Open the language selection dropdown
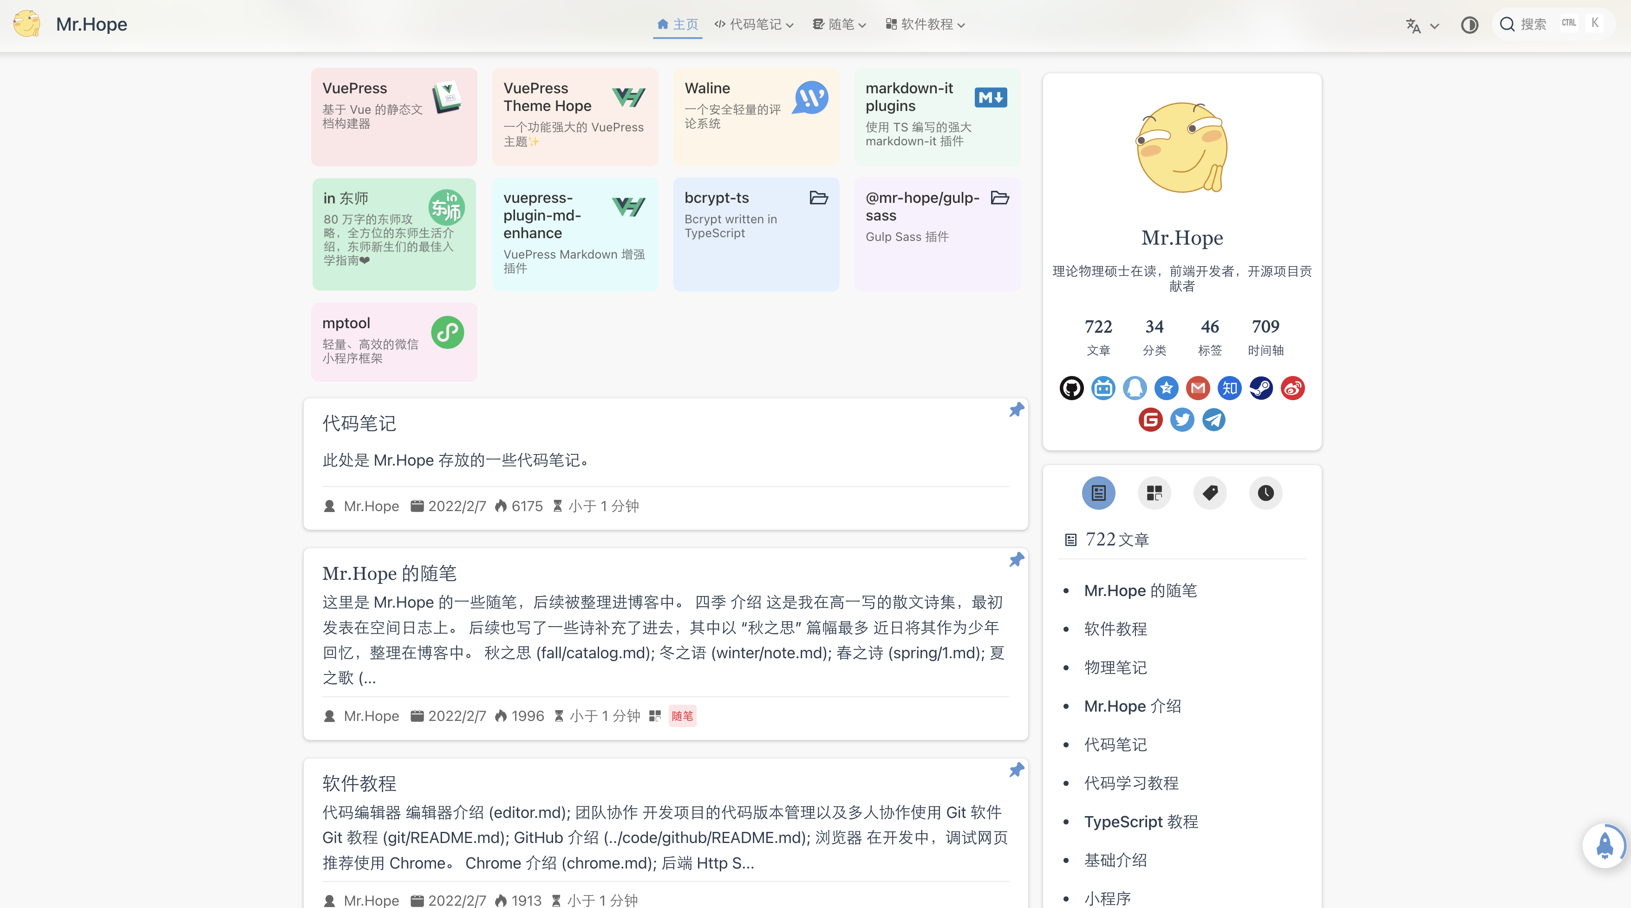Viewport: 1631px width, 908px height. pos(1422,26)
